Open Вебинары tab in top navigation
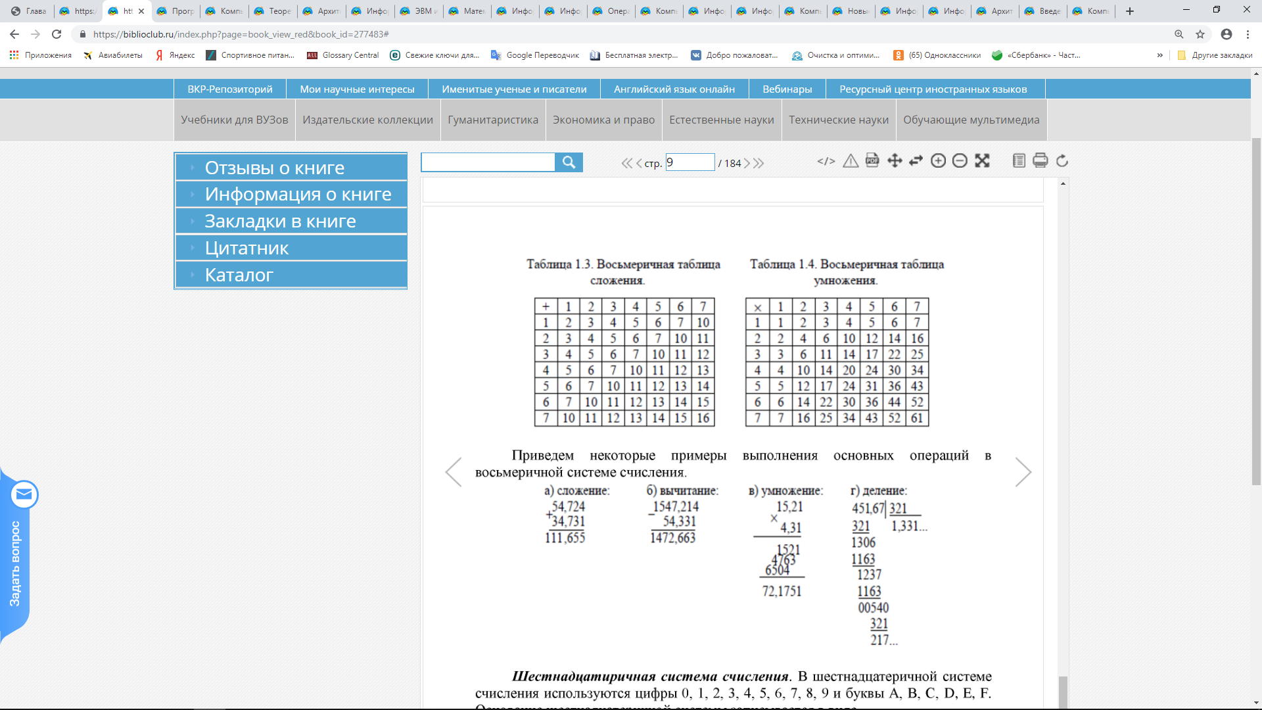The image size is (1262, 710). coord(787,89)
